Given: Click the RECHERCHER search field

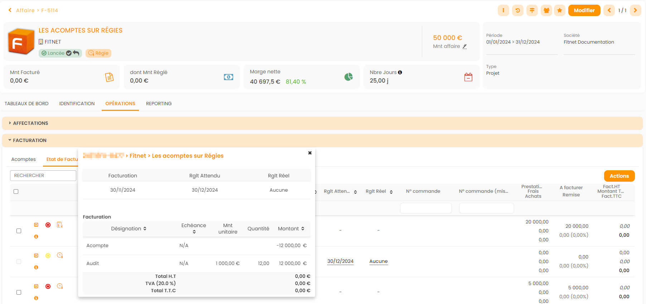Looking at the screenshot, I should point(43,176).
